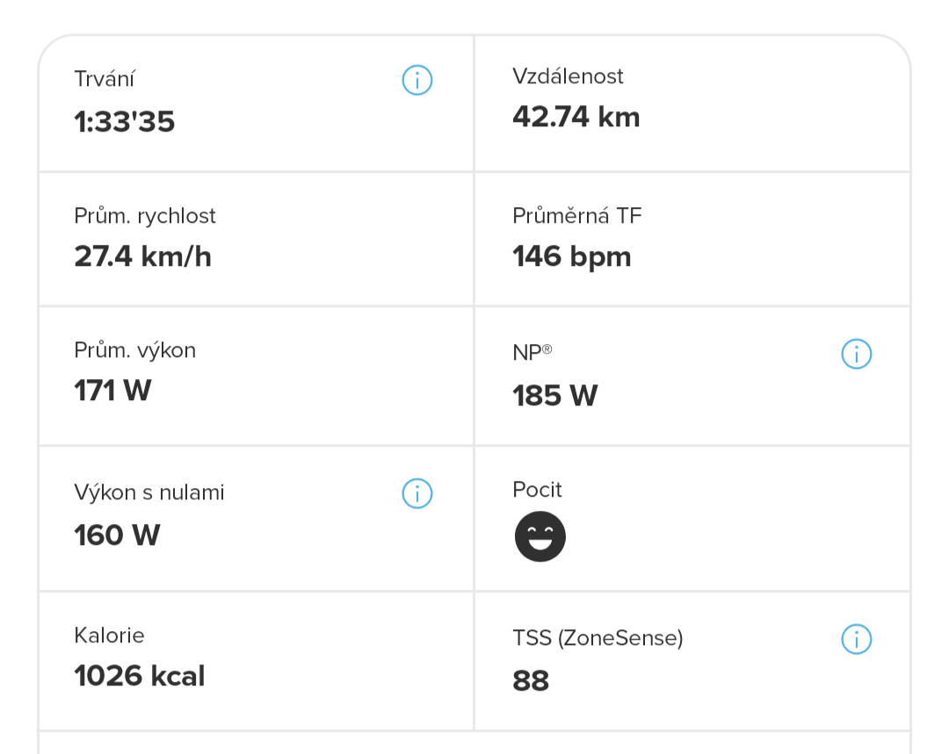The image size is (949, 754).
Task: Tap the smiley face under Pocit
Action: coord(540,536)
